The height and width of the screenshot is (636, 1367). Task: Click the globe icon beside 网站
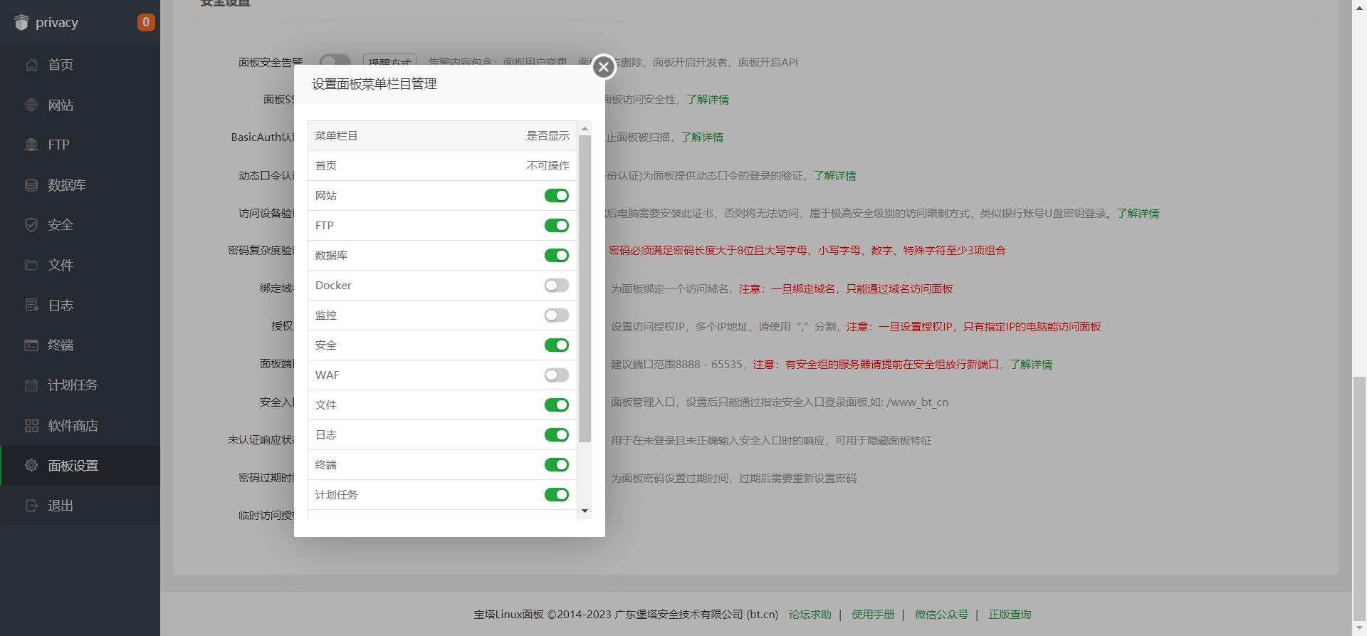click(x=31, y=105)
